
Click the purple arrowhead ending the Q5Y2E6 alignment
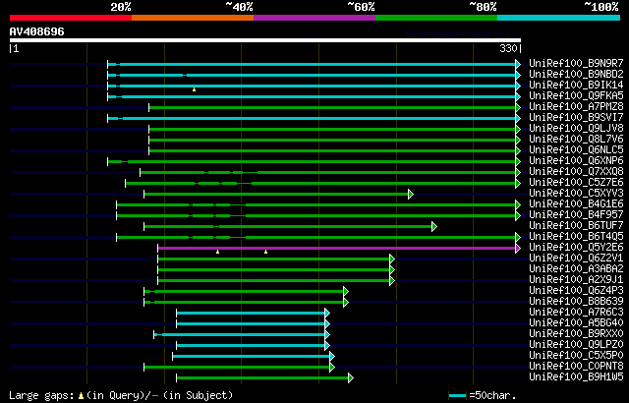(518, 249)
